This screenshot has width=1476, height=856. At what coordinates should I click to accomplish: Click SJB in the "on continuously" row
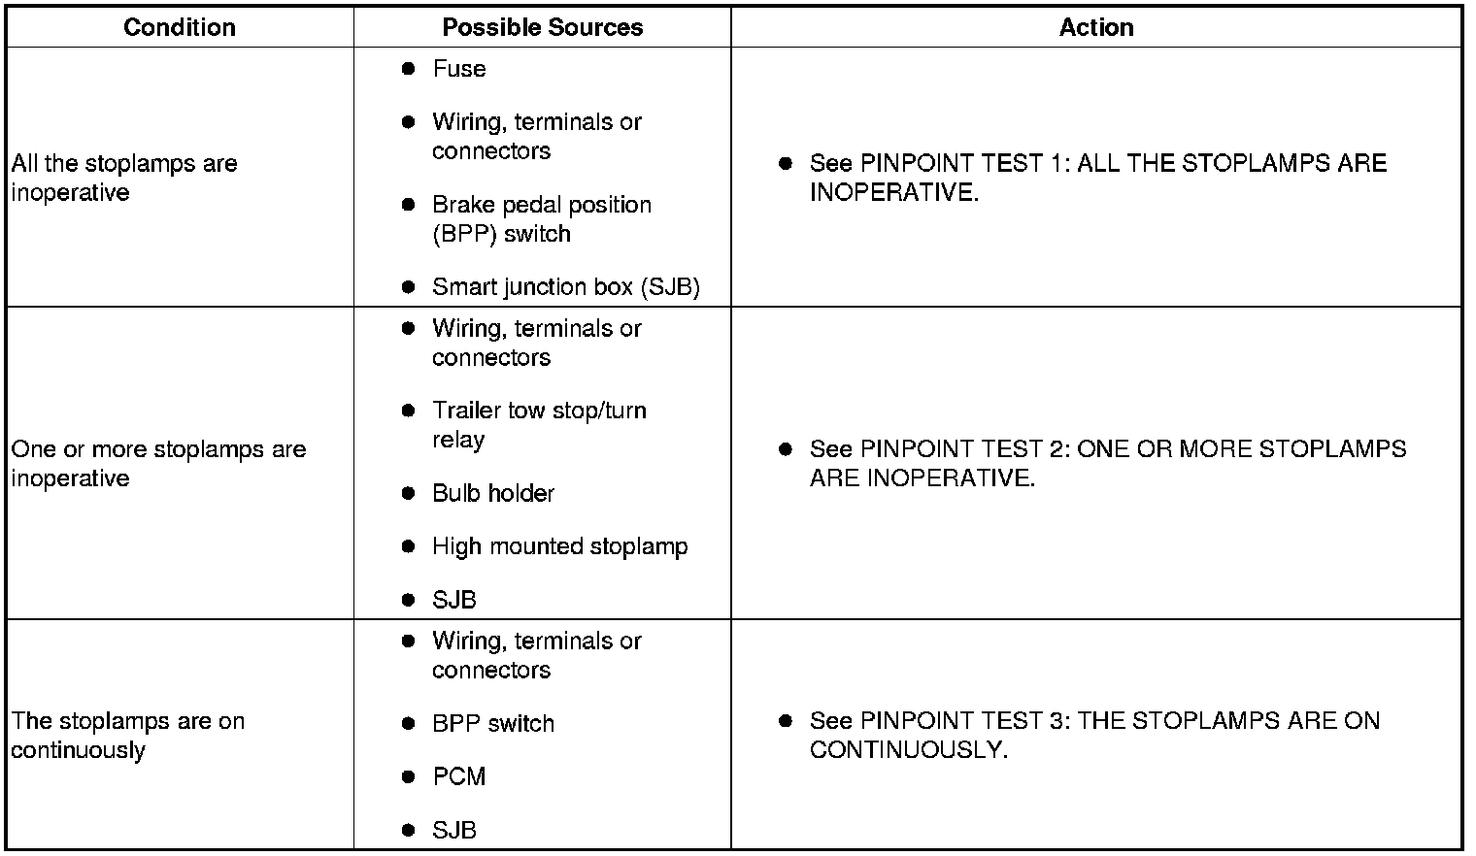(453, 830)
